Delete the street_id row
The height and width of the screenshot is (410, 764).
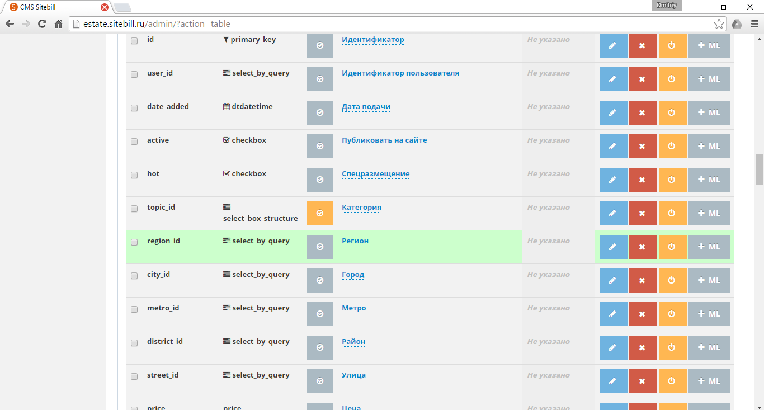(x=643, y=381)
